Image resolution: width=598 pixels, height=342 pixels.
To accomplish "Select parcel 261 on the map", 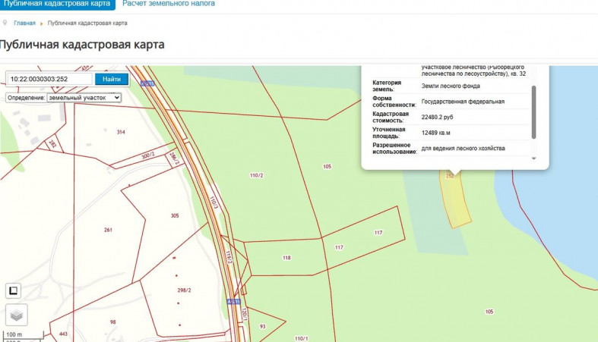I will click(108, 229).
